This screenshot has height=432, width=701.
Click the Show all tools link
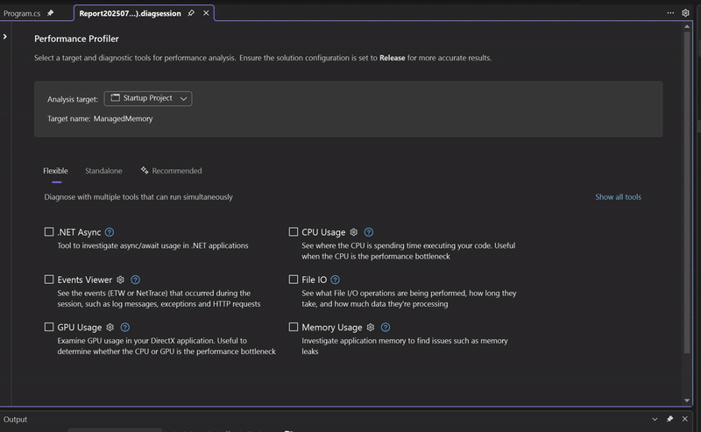[618, 197]
